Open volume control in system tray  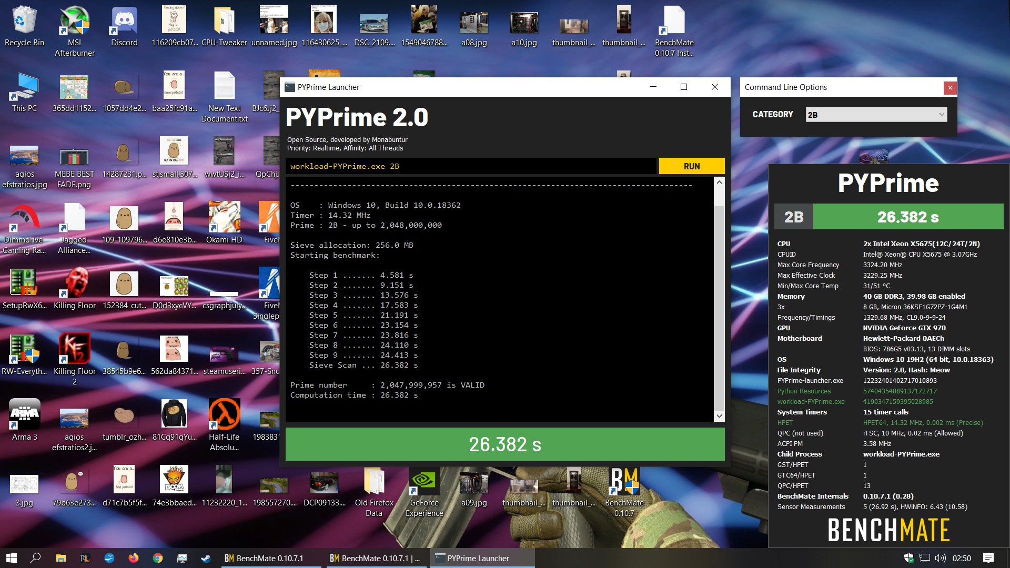941,558
